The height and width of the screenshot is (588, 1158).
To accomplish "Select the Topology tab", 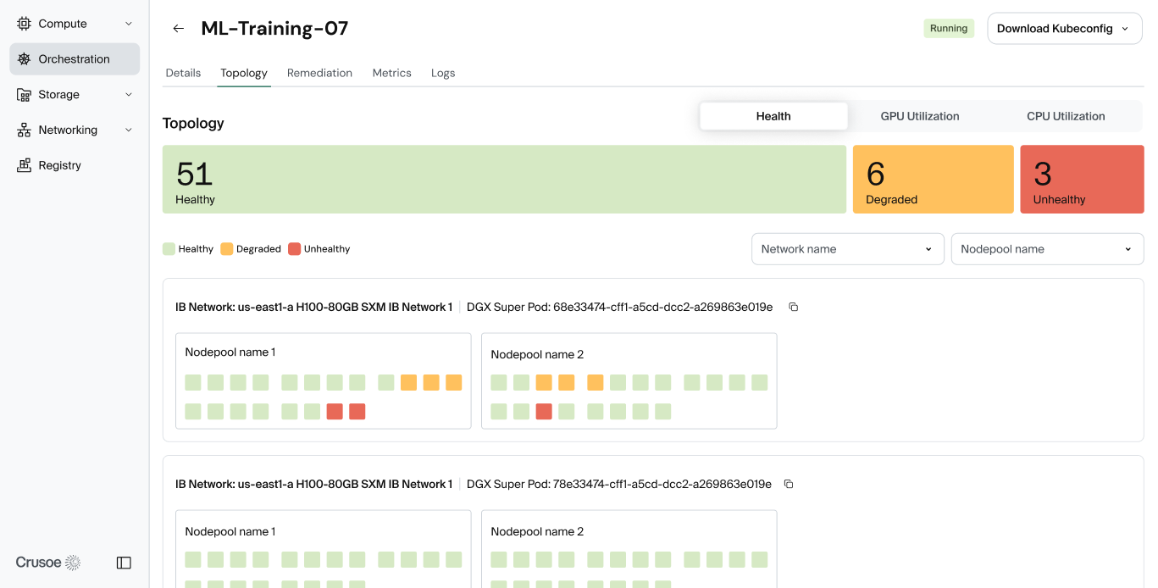I will tap(244, 73).
